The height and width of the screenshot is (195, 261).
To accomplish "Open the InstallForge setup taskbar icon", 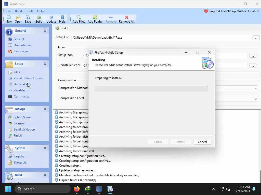I will click(110, 189).
